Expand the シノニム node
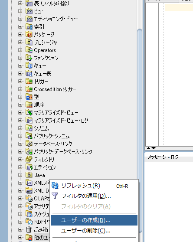193x242 pixels. click(x=20, y=128)
